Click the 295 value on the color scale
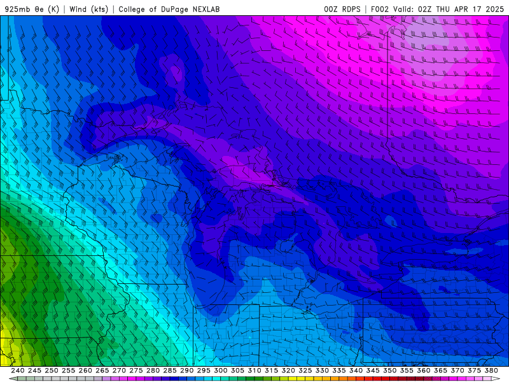Screen dimensions: 509x382 click(x=204, y=371)
